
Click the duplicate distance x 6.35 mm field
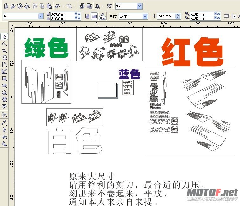click(x=202, y=15)
